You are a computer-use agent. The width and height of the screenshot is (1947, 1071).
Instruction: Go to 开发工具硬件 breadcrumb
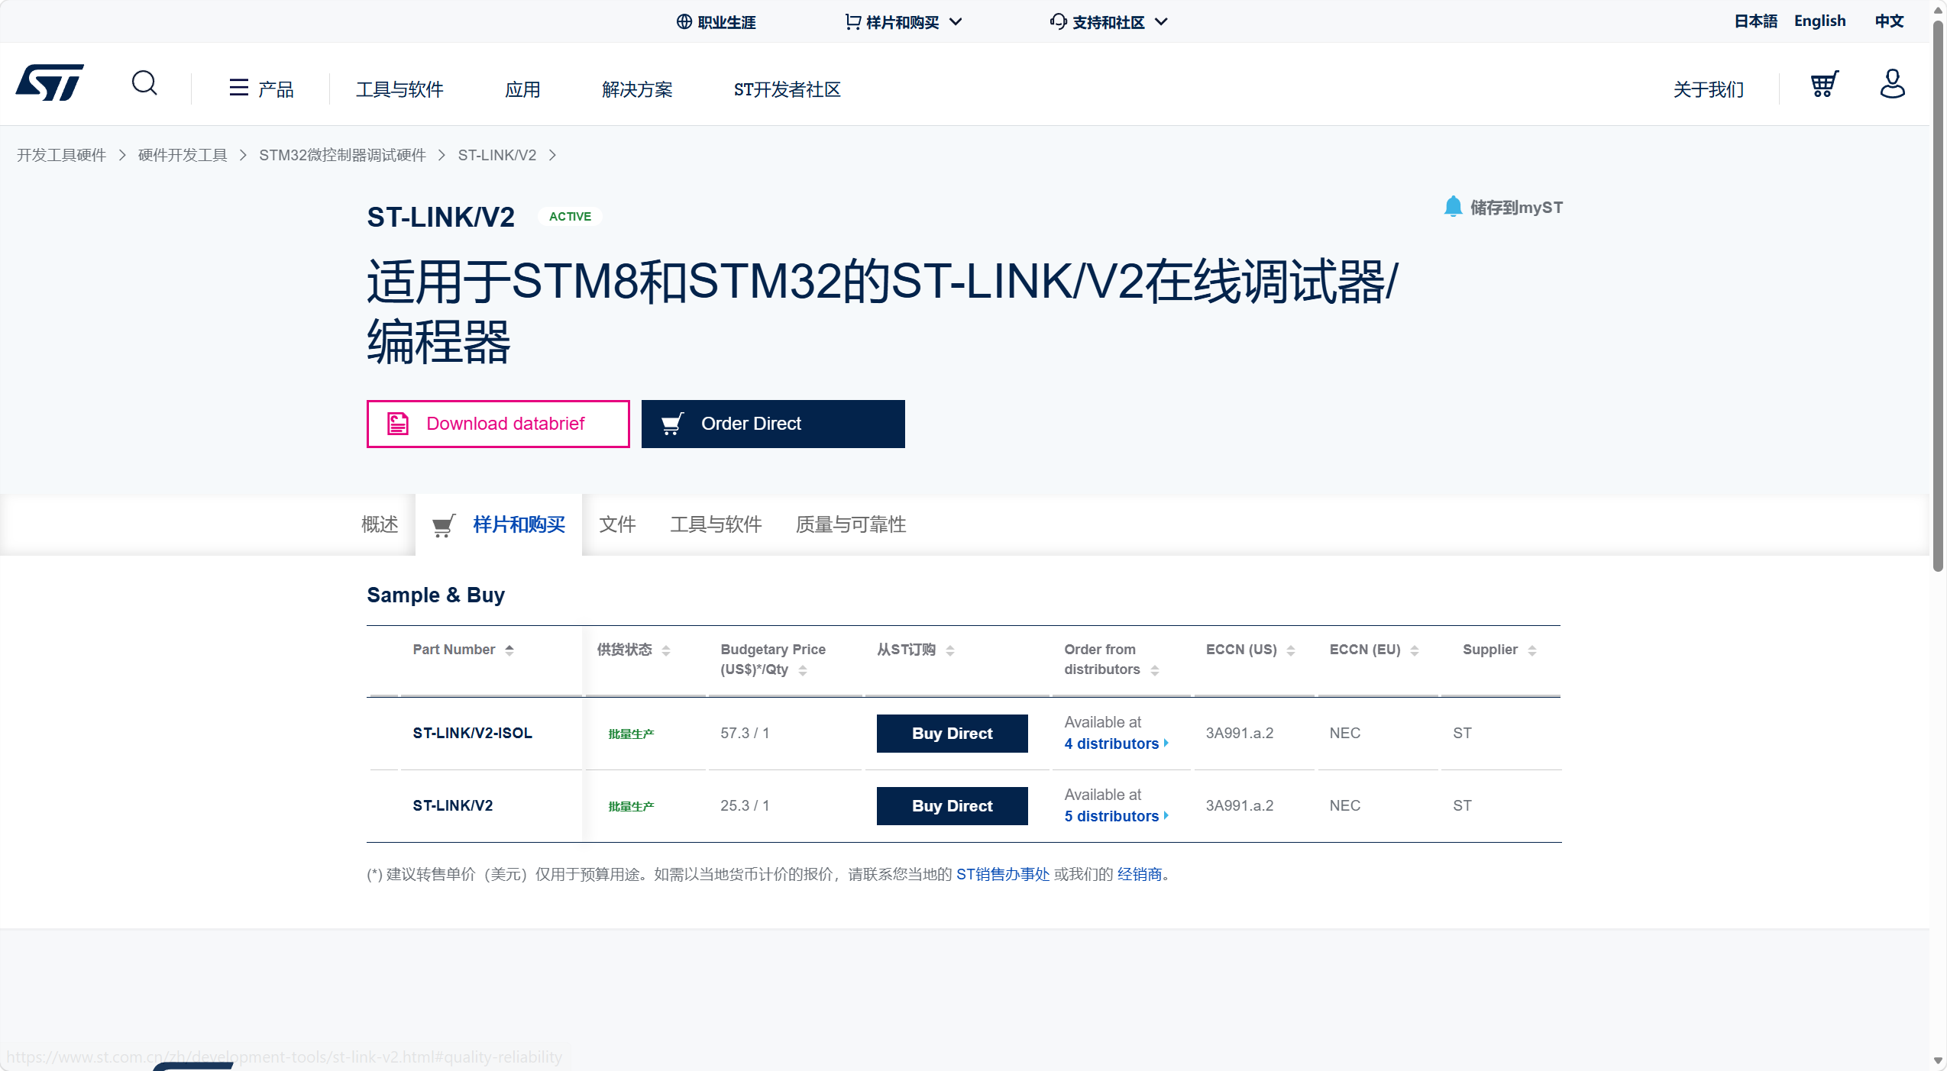tap(62, 155)
